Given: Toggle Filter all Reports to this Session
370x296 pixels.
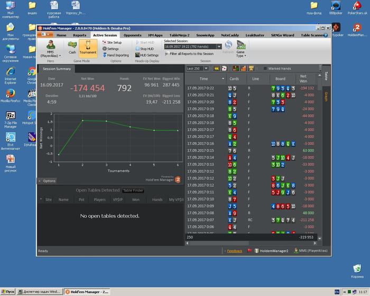Looking at the screenshot, I should [189, 54].
